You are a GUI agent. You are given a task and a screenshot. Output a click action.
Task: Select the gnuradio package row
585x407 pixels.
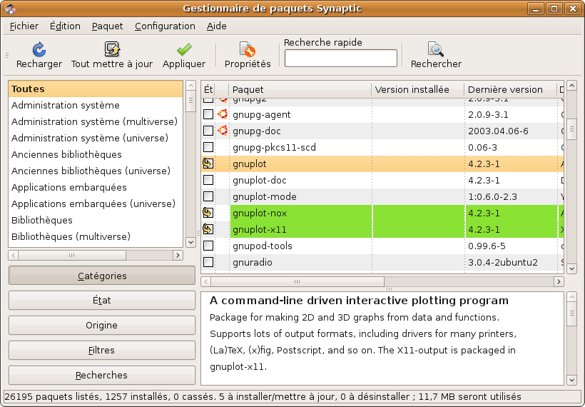pos(382,262)
